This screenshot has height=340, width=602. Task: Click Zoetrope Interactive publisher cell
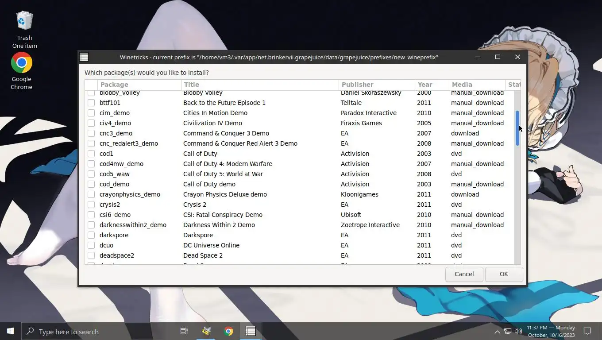[370, 225]
